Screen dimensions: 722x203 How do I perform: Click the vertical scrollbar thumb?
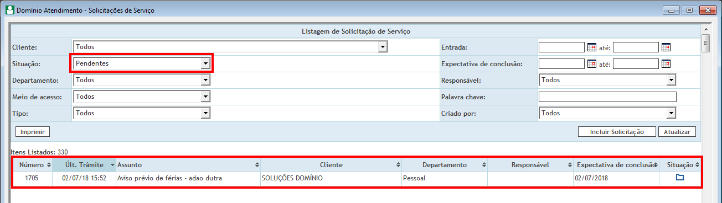pos(705,42)
